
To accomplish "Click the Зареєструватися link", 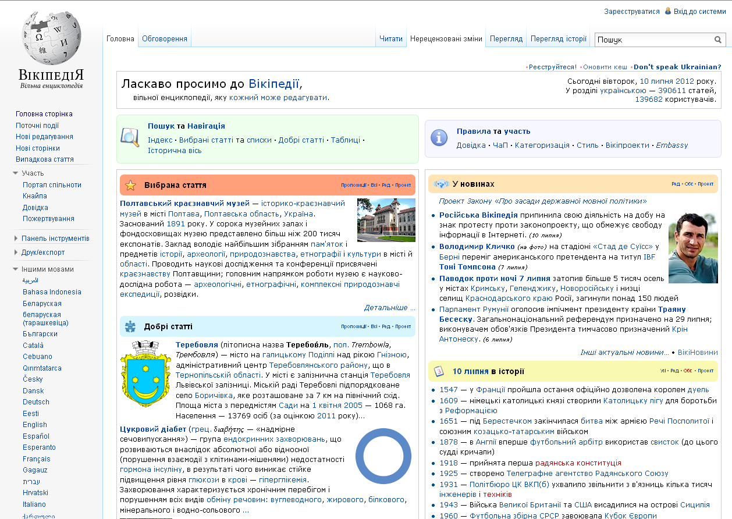I will coord(632,12).
